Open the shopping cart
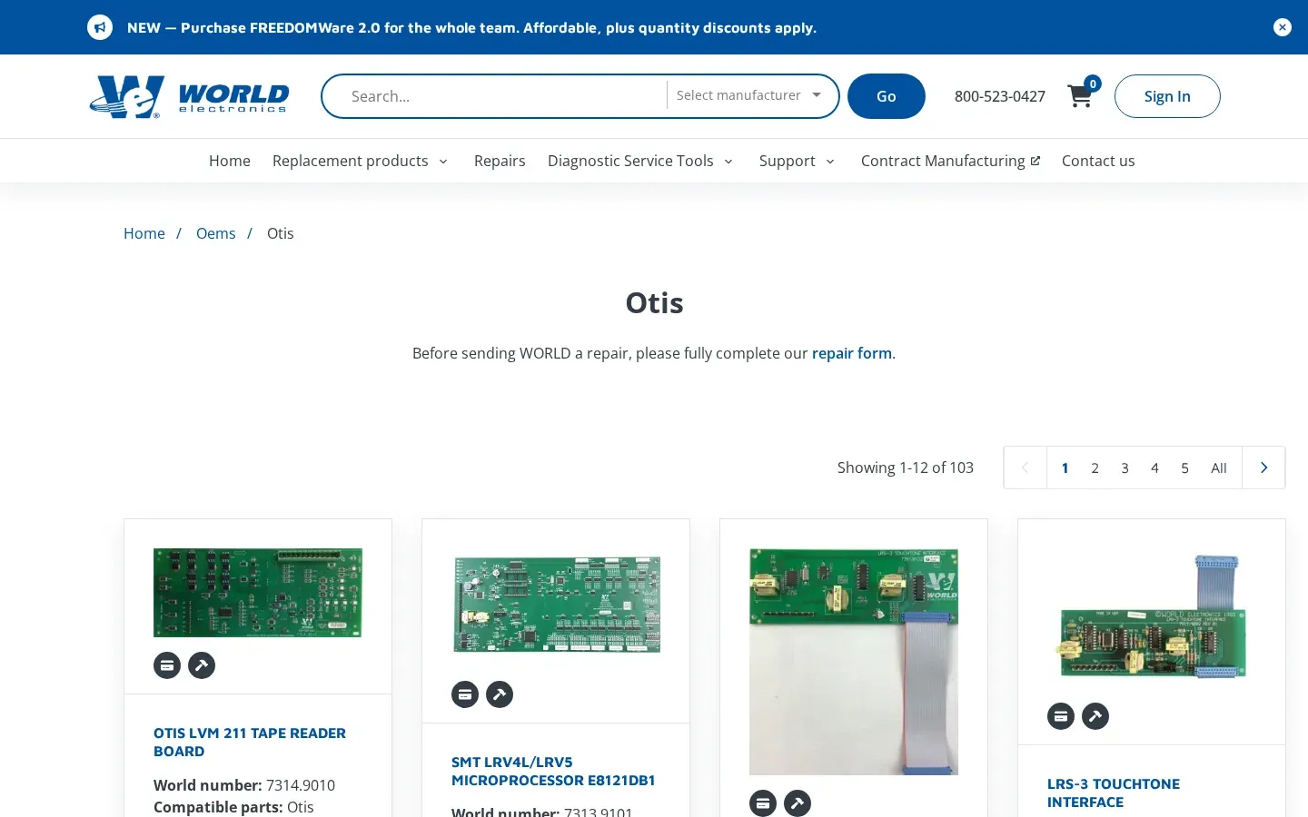Screen dimensions: 1308x817 coord(1080,95)
